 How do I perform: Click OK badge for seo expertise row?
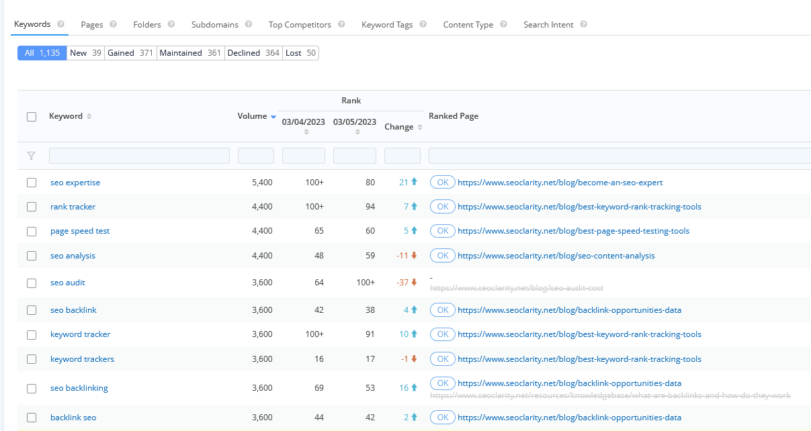pos(443,183)
